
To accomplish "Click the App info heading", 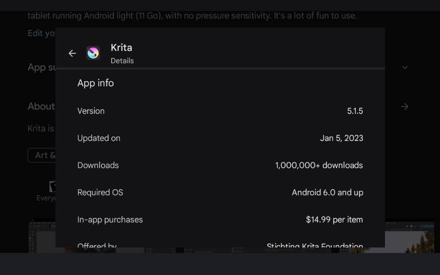I will point(95,83).
